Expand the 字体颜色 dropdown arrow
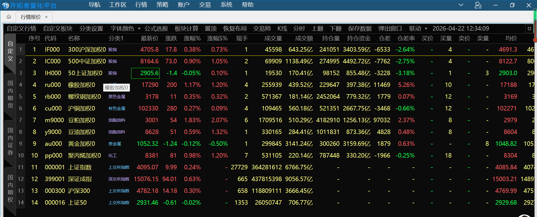 click(x=139, y=29)
